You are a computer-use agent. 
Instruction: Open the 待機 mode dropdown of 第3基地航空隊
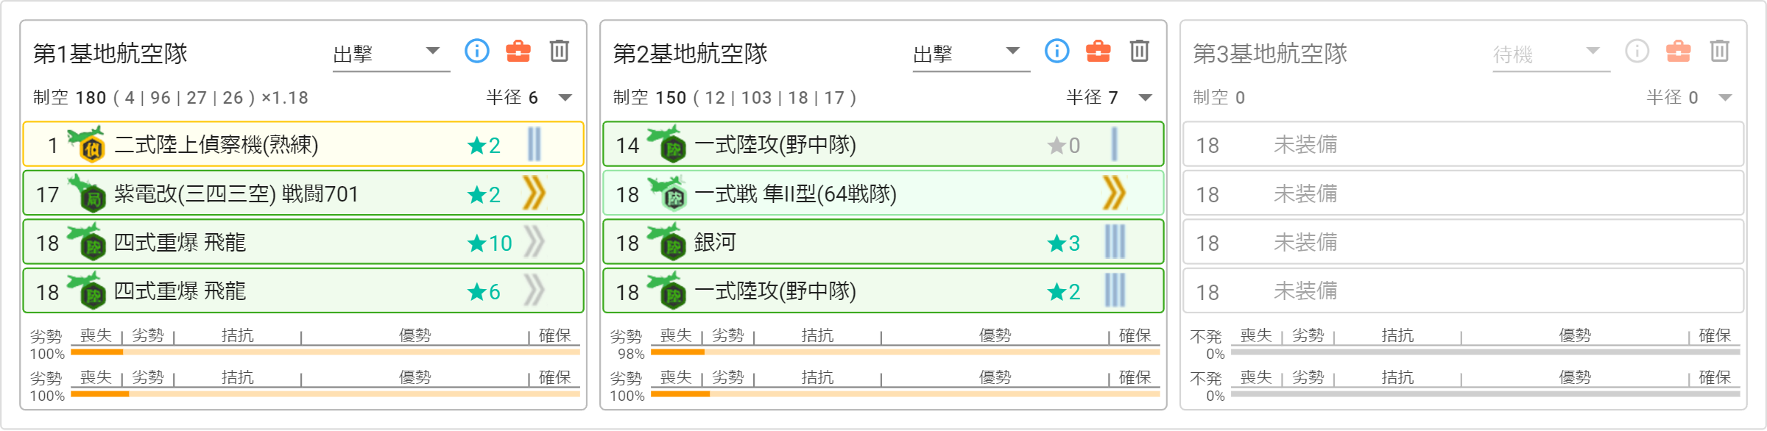[x=1551, y=54]
